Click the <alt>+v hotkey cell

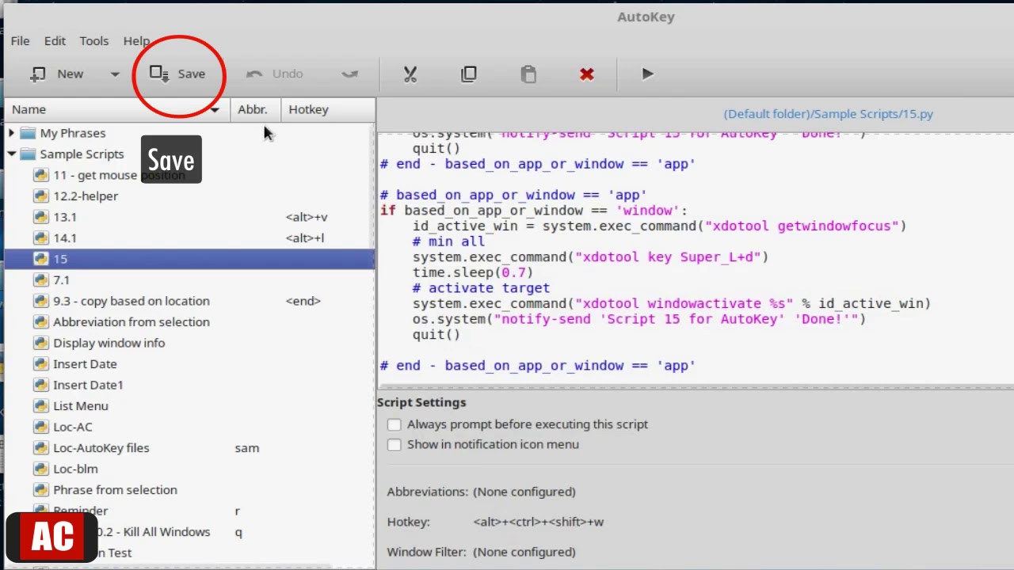pos(307,217)
